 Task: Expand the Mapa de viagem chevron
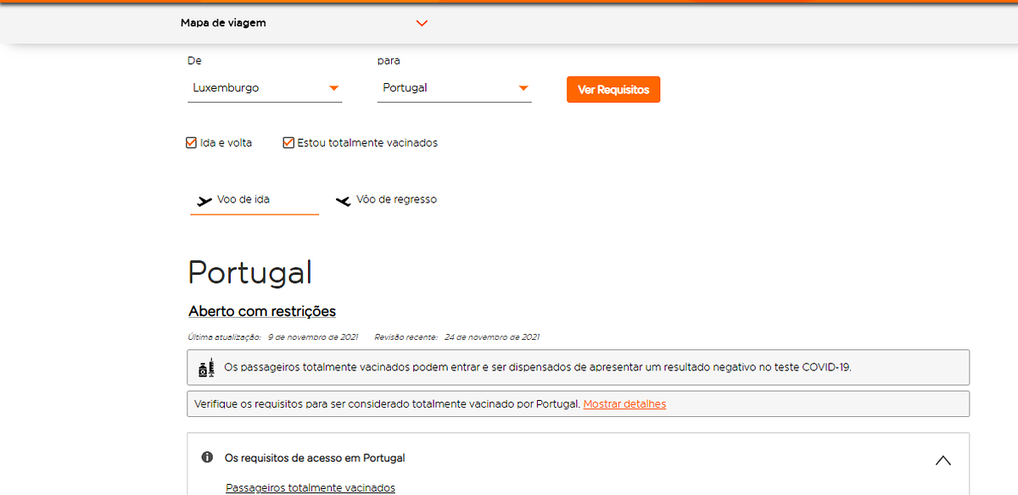pos(422,24)
